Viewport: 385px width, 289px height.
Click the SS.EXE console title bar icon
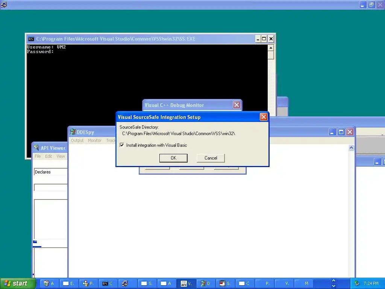(31, 39)
